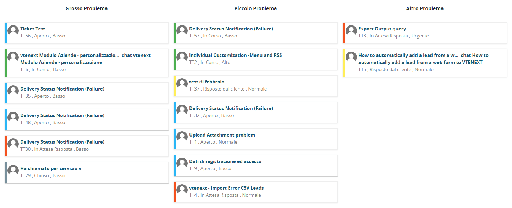The height and width of the screenshot is (208, 512).
Task: Open the Delivery Status Notification card TT32
Action: tap(231, 109)
